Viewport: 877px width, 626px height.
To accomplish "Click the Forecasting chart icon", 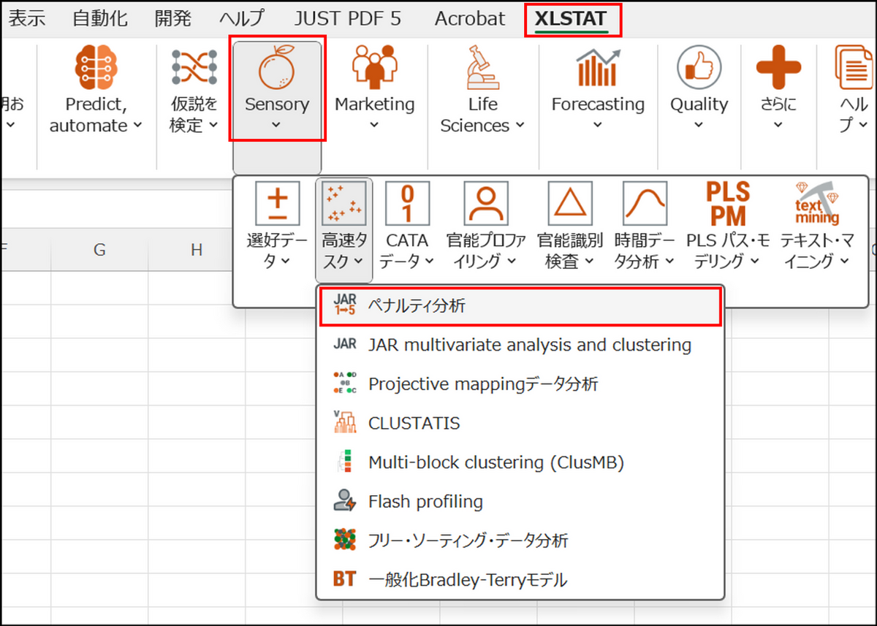I will pos(597,68).
